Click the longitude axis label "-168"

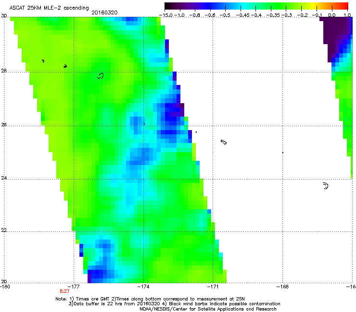point(283,287)
